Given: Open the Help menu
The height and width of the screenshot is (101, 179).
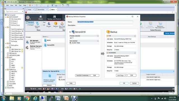Looking at the screenshot, I should tap(25, 5).
